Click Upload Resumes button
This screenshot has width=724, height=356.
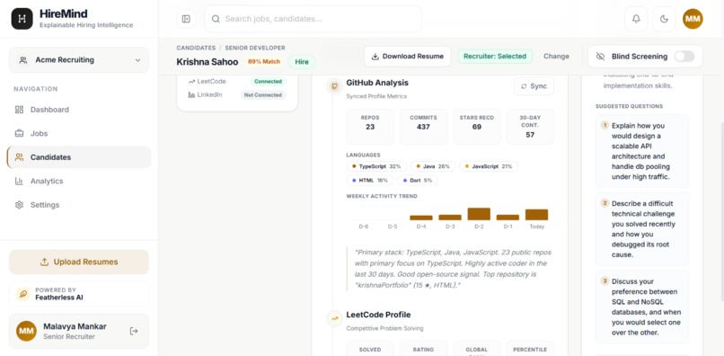tap(79, 262)
